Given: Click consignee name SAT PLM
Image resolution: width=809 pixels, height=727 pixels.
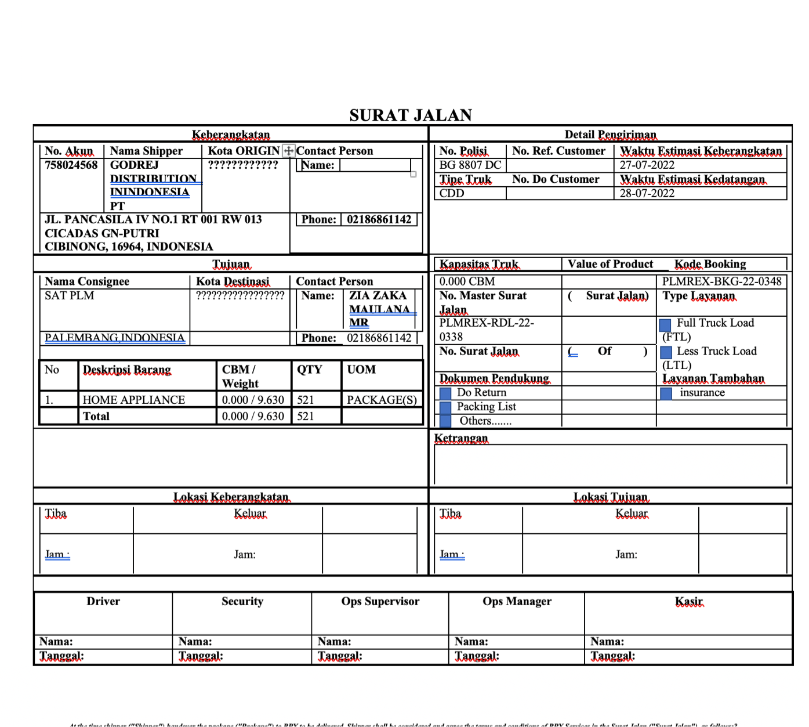Looking at the screenshot, I should (x=69, y=295).
